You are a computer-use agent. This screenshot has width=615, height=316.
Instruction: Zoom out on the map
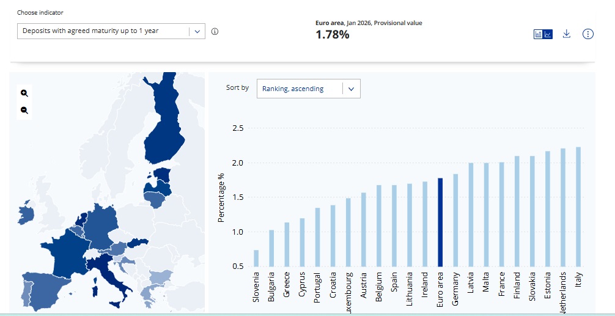[x=24, y=110]
